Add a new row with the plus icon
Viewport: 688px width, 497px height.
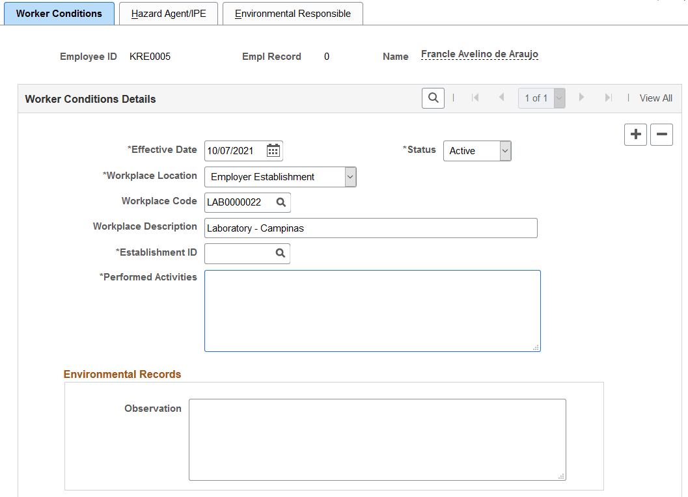pos(635,135)
